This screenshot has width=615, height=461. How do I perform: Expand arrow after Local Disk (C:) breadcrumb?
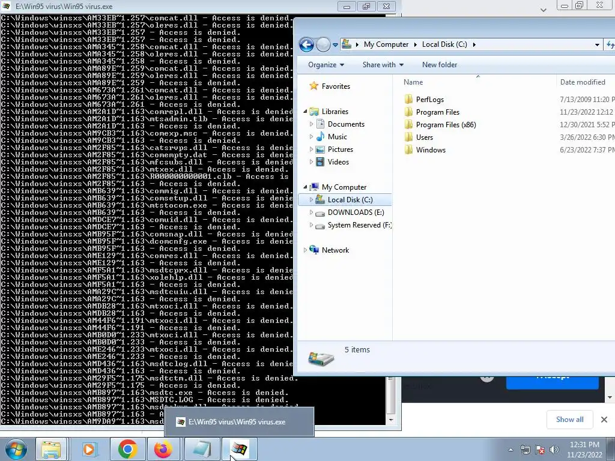pos(474,44)
